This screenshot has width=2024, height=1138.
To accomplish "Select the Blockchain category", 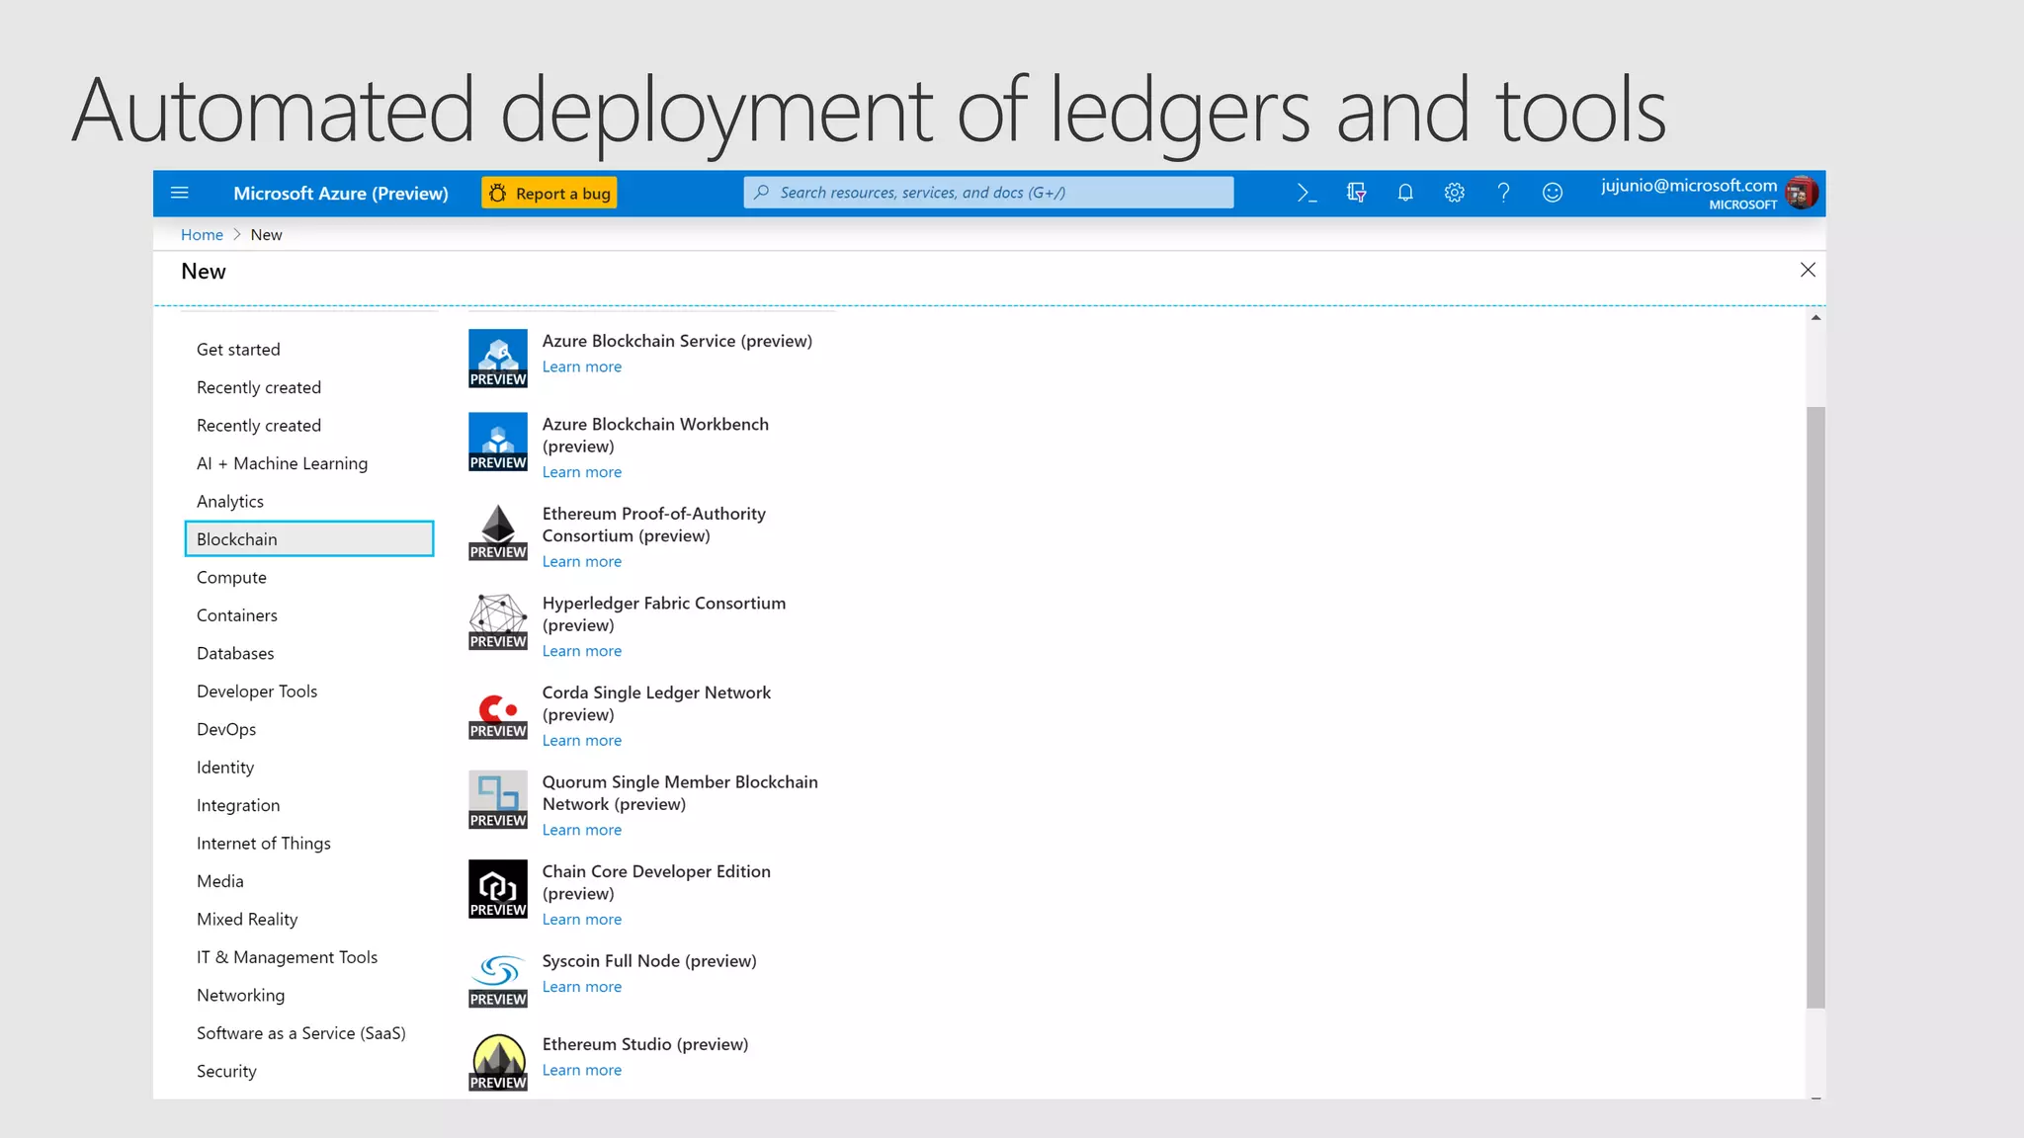I will coord(309,538).
